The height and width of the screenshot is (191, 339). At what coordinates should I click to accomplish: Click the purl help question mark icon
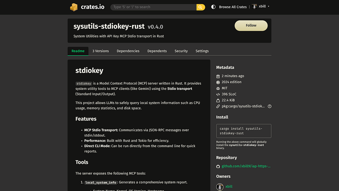[x=269, y=106]
